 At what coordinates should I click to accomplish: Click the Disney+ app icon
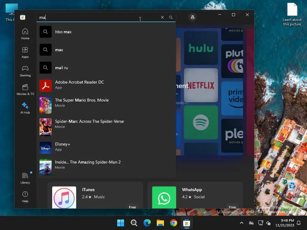(46, 147)
